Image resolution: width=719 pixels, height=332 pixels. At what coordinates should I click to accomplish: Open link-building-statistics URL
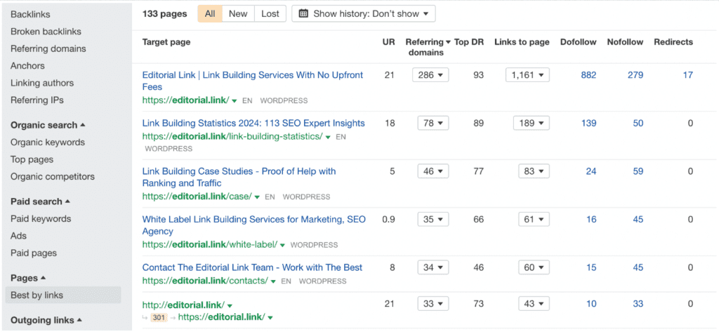click(232, 136)
